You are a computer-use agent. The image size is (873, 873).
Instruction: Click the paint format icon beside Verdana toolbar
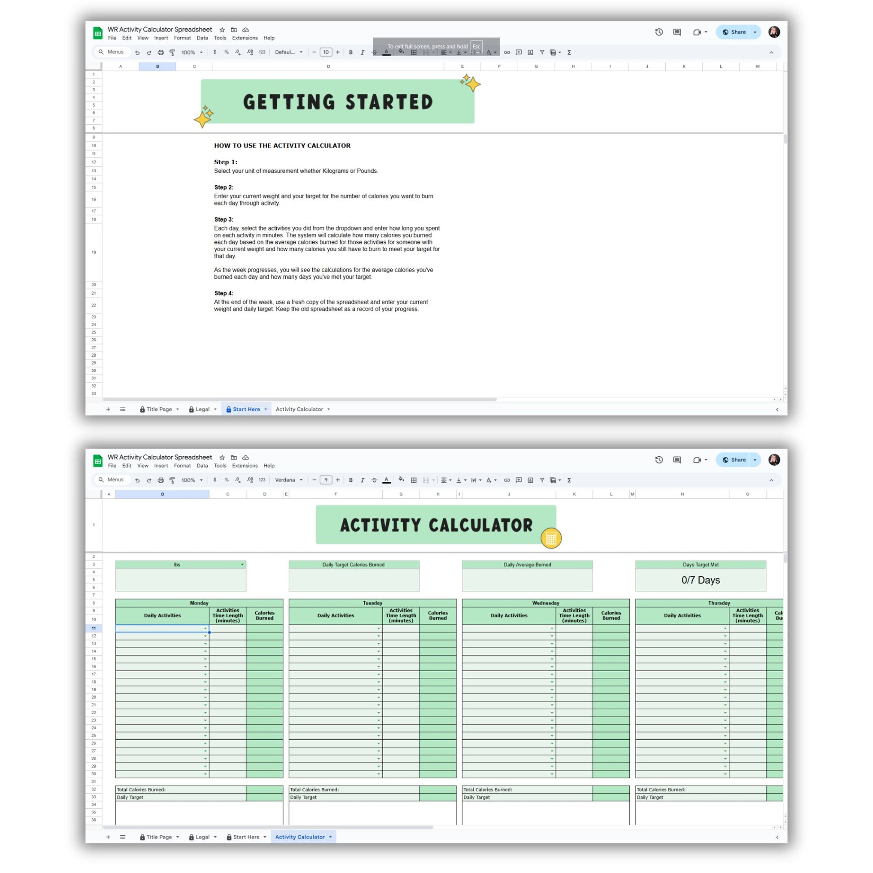pyautogui.click(x=172, y=480)
